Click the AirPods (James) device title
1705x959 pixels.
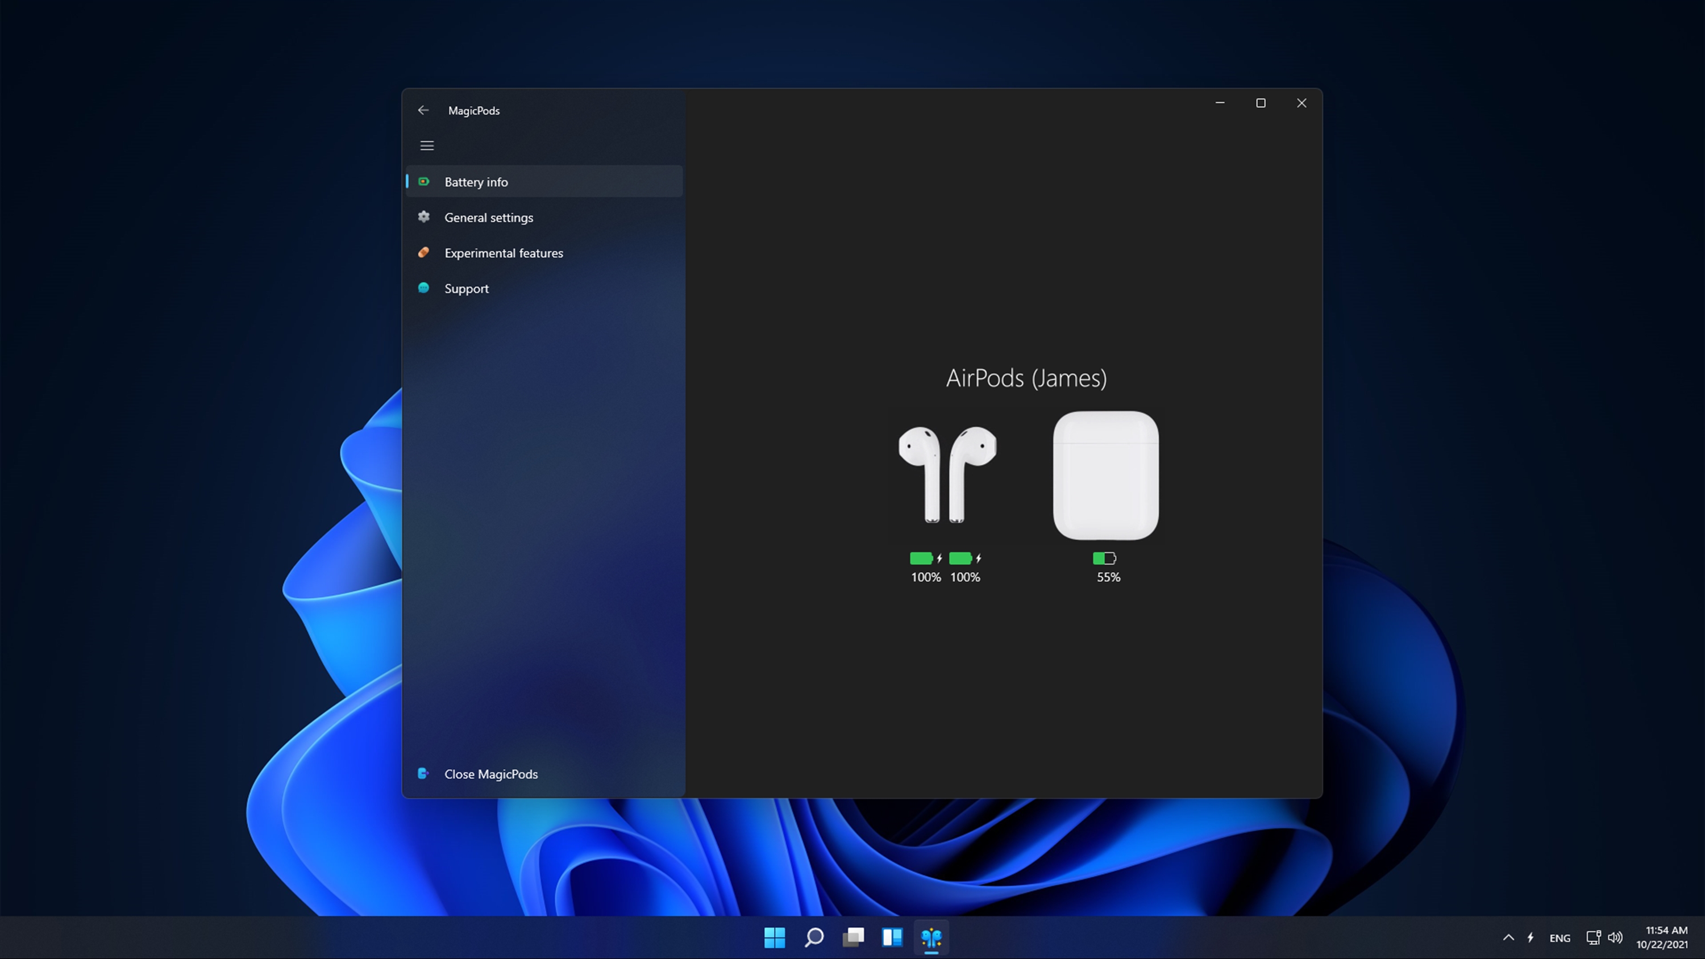(1026, 378)
